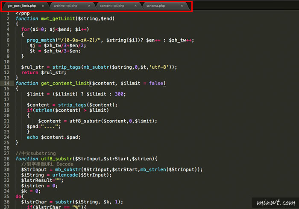Click the utf8_substr function declaration name

(x=57, y=159)
